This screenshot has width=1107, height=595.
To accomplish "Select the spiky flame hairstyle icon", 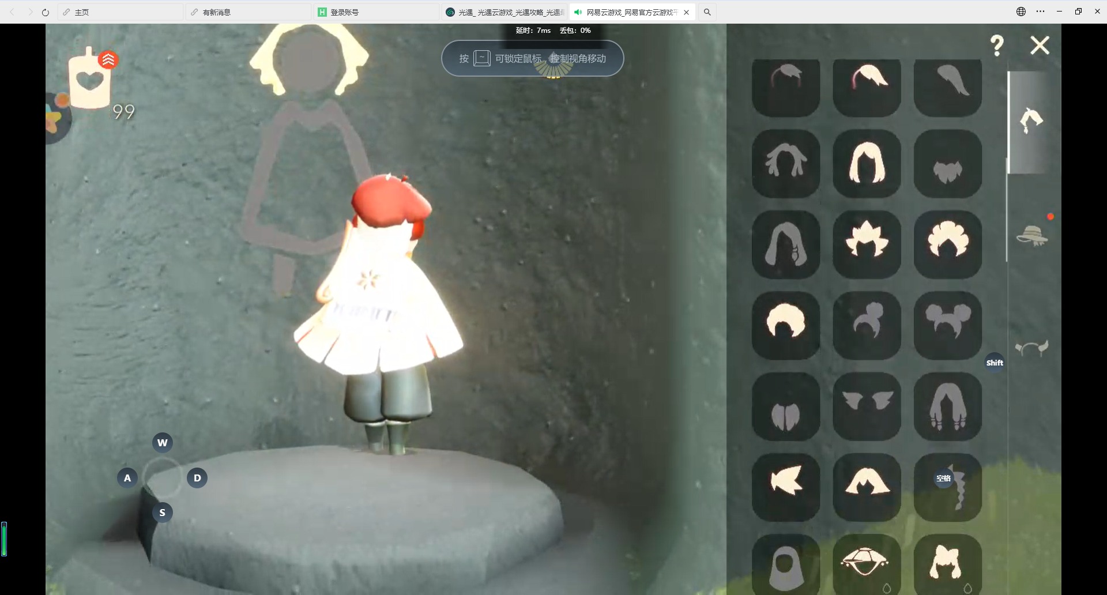I will tap(867, 244).
